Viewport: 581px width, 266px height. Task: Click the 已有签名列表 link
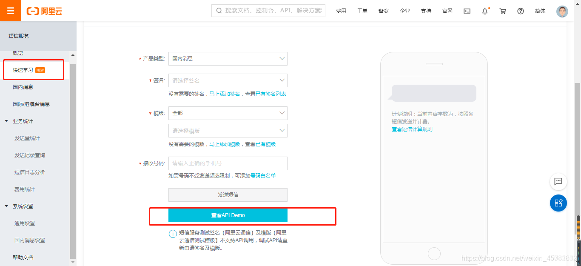pyautogui.click(x=271, y=94)
